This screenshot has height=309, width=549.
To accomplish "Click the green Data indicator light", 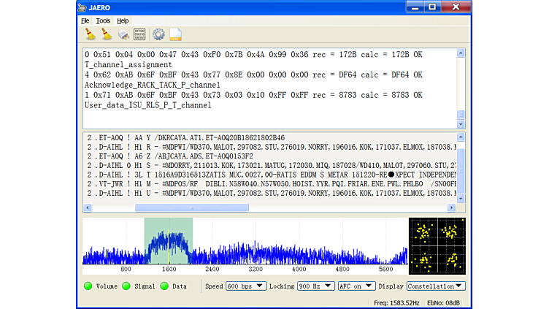I will [164, 286].
